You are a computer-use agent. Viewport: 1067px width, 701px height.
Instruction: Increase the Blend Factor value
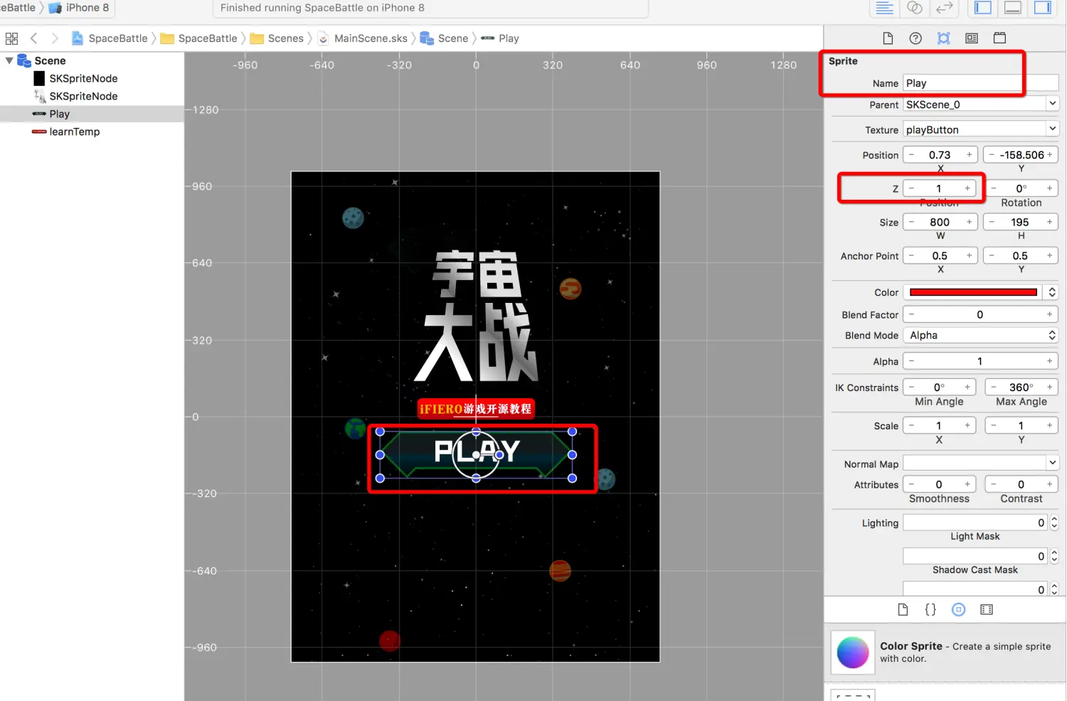click(1049, 314)
